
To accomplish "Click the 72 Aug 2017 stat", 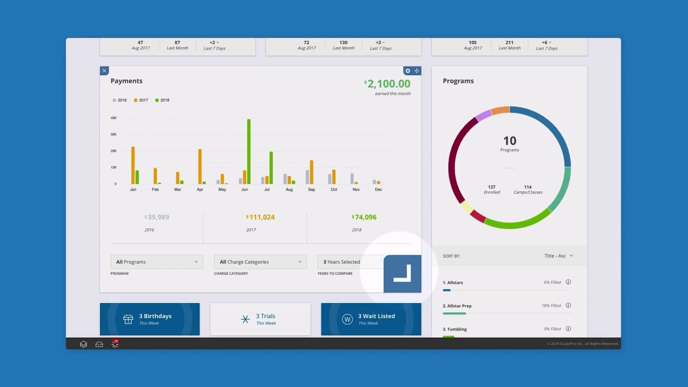I will [306, 45].
